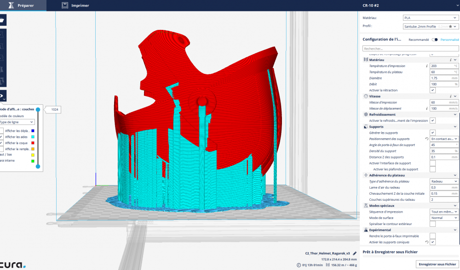The image size is (460, 270).
Task: Check Spiraliser le contour extérieur
Action: point(433,224)
